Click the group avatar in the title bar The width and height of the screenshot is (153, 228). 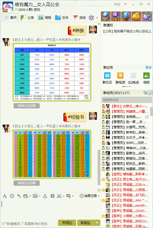(x=8, y=7)
